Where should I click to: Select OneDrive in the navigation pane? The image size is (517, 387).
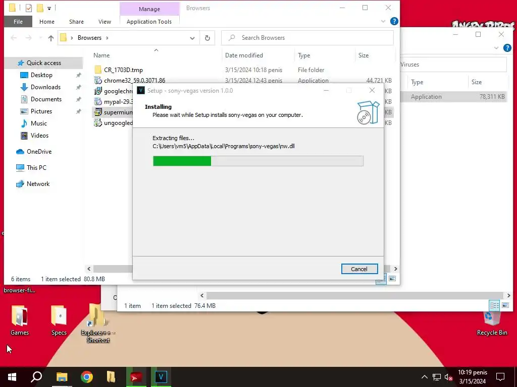[x=39, y=152]
